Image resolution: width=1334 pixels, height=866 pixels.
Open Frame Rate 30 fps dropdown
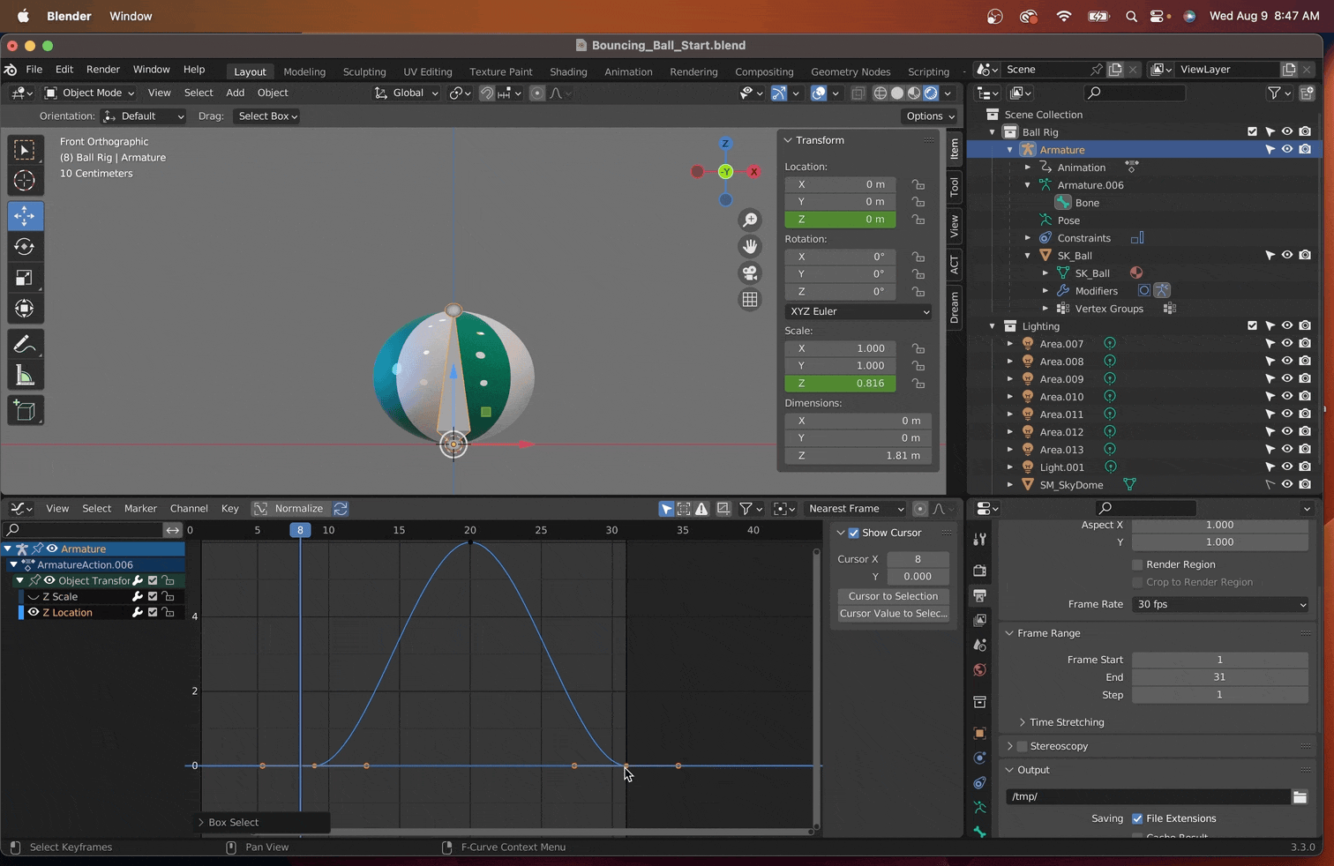(x=1220, y=604)
